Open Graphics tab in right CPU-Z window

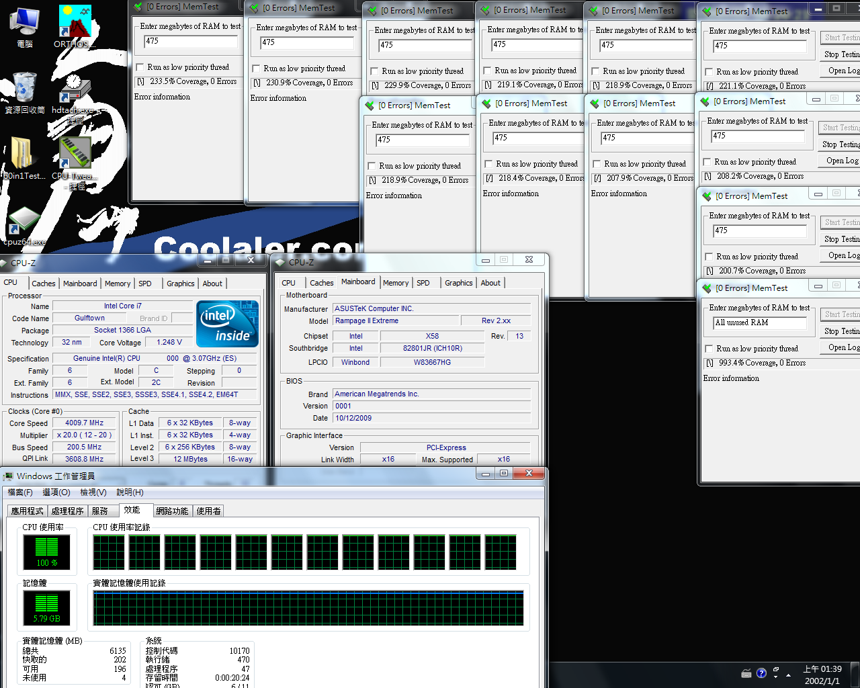[x=459, y=283]
